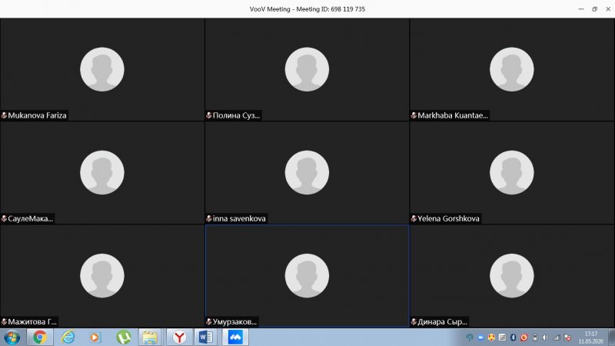Select СаулеМака... participant avatar
The height and width of the screenshot is (346, 615).
coord(102,172)
